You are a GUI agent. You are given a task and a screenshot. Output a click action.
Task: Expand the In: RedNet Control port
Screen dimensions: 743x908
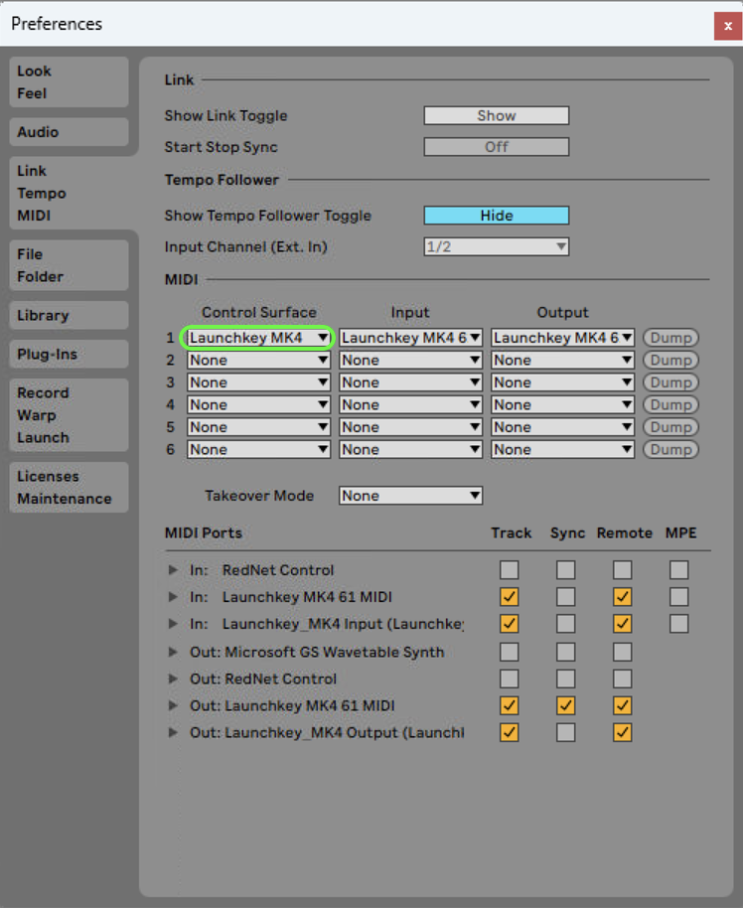(173, 570)
